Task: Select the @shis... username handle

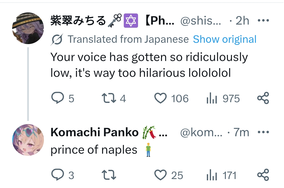Action: 200,21
